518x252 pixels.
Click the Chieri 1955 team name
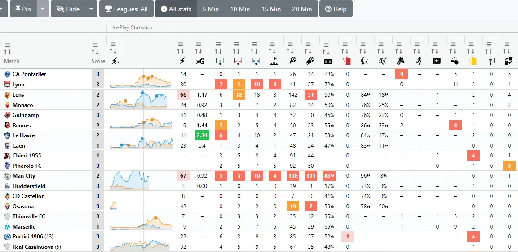point(27,155)
